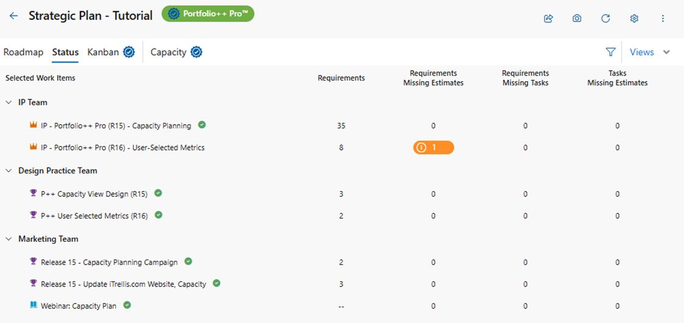This screenshot has width=684, height=323.
Task: Click the filter funnel icon
Action: tap(610, 52)
